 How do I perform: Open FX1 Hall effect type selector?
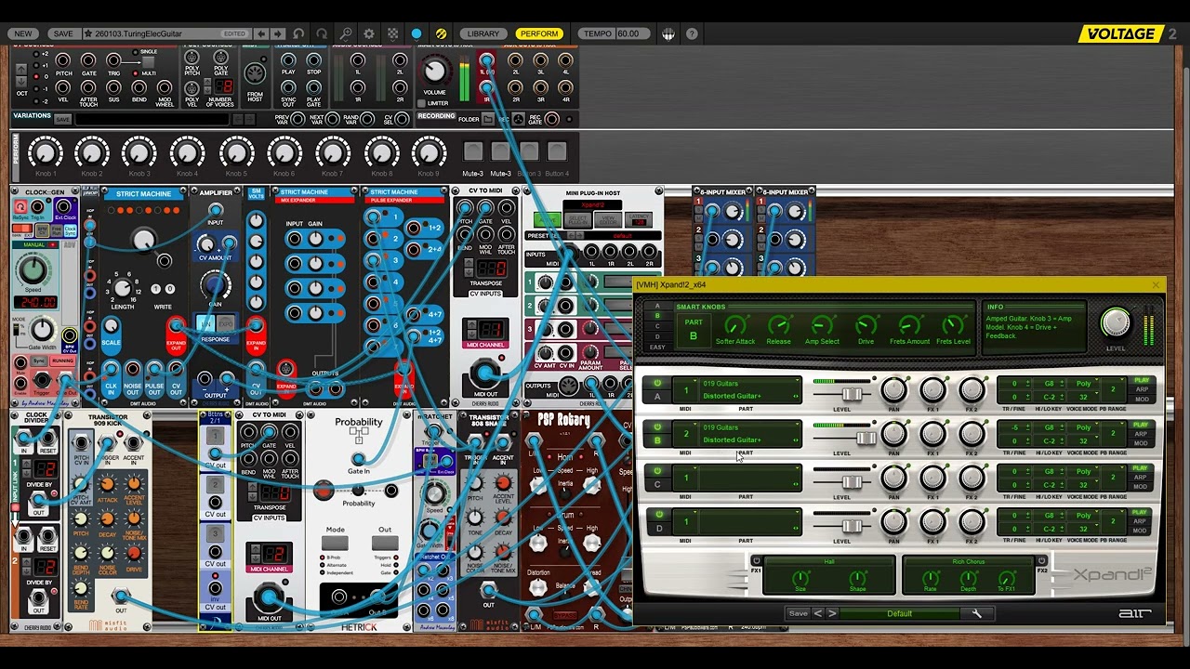coord(829,561)
